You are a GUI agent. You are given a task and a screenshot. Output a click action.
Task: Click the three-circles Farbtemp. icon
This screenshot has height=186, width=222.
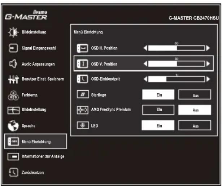[x=13, y=95]
